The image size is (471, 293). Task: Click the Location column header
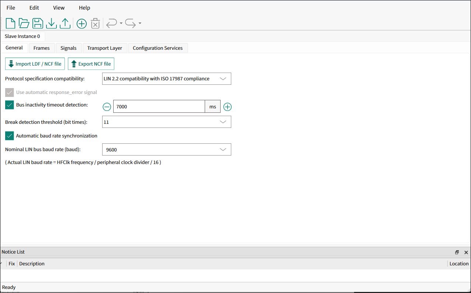pos(459,264)
